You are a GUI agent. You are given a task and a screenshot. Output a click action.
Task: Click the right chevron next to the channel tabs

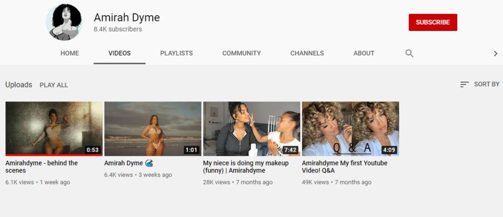click(x=496, y=54)
